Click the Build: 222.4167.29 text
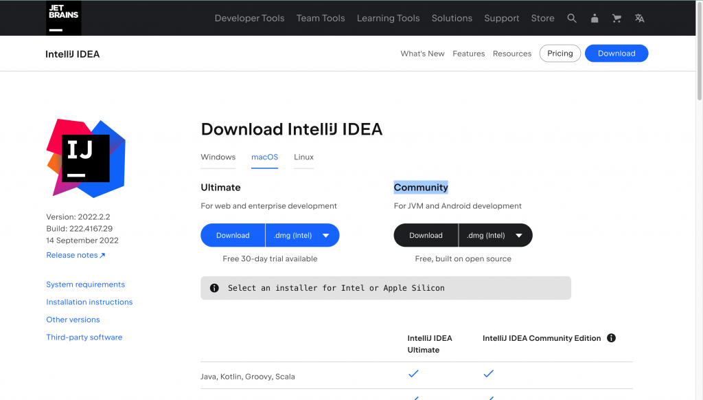This screenshot has width=703, height=400. click(x=80, y=228)
